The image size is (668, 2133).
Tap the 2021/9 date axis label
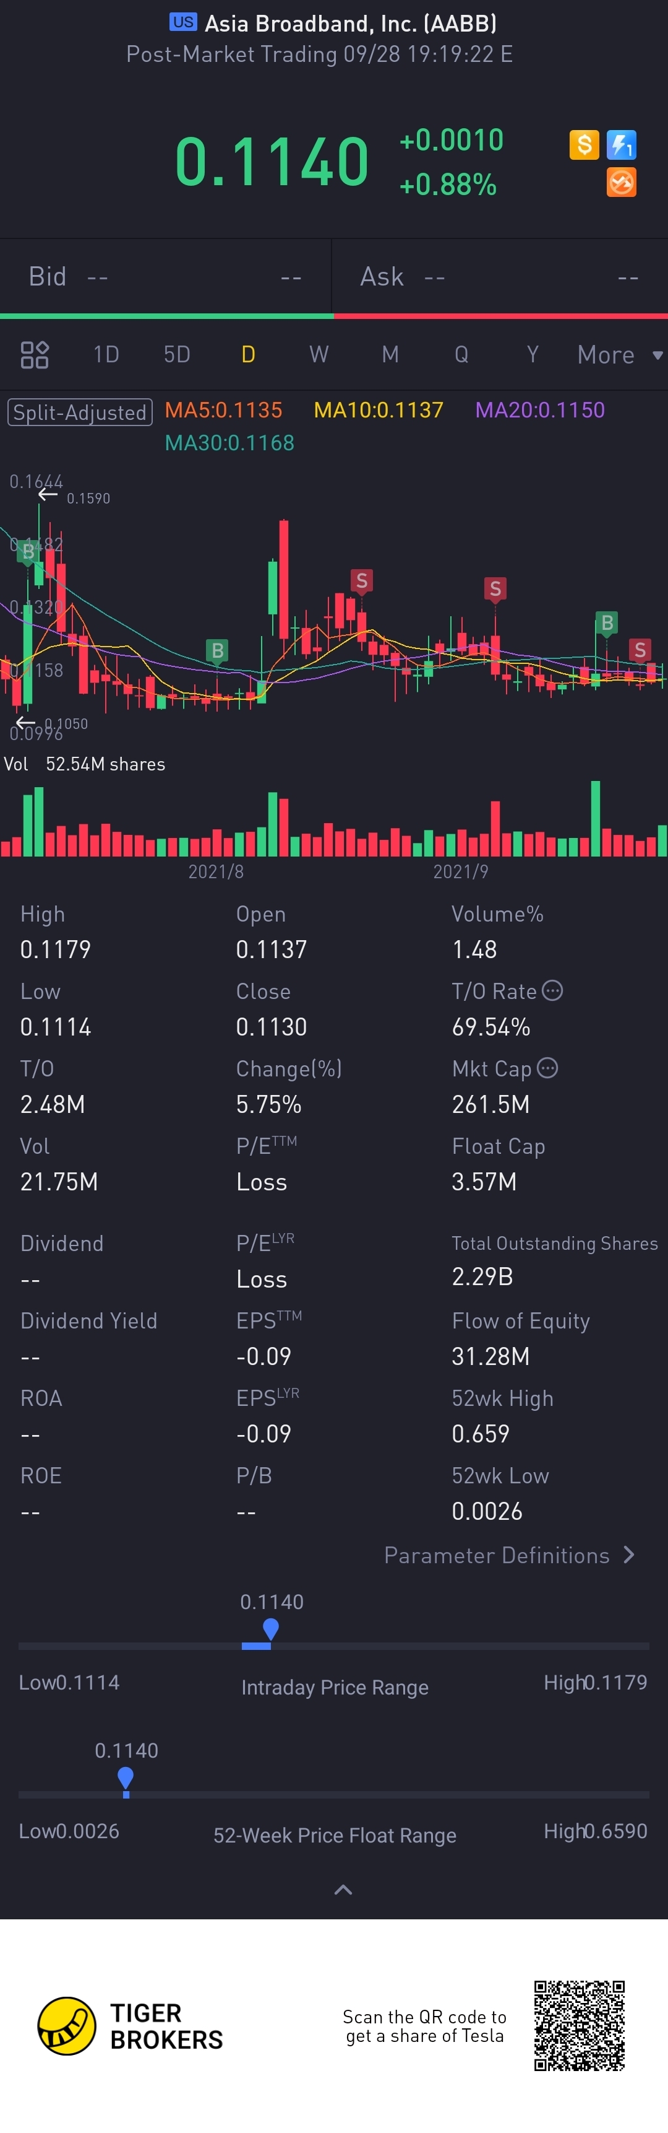coord(461,871)
